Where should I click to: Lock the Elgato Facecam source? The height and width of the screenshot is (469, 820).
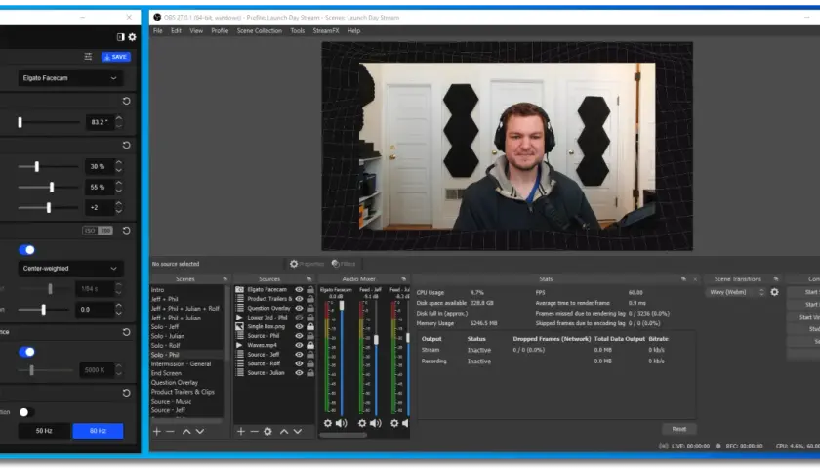(x=310, y=289)
